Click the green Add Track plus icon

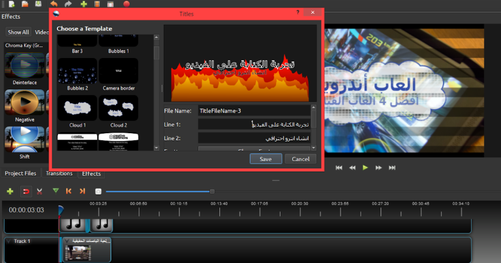point(10,191)
